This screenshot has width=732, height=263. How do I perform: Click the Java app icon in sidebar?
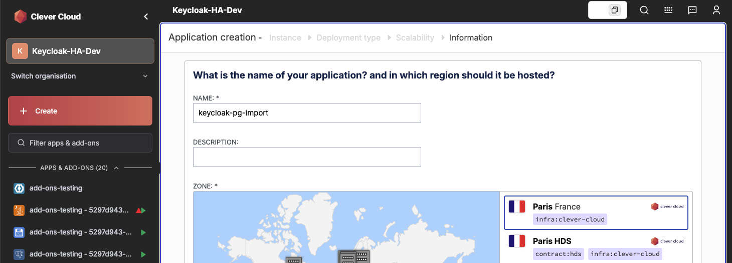point(19,210)
